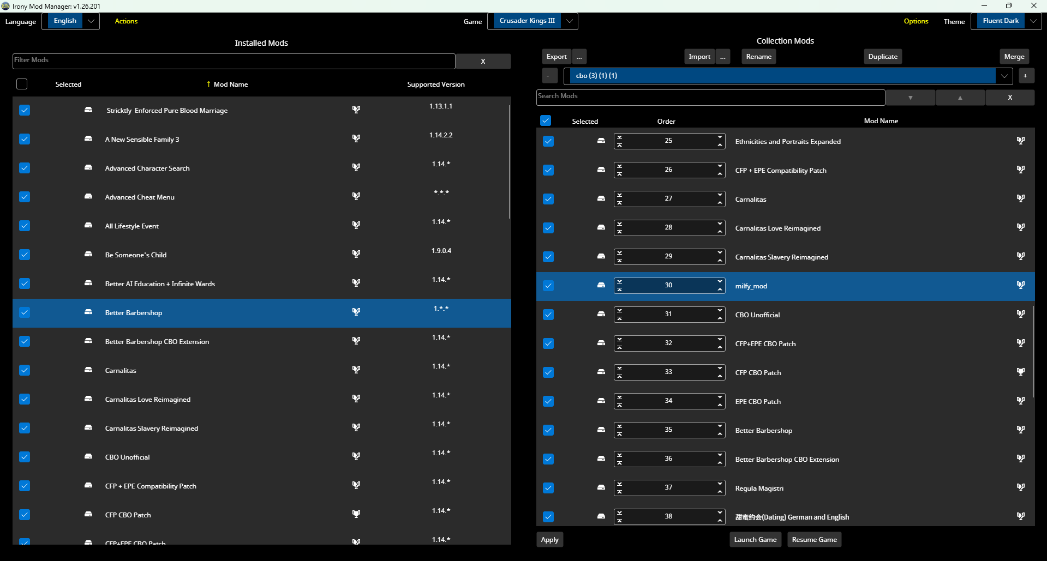Viewport: 1047px width, 561px height.
Task: Open the Options menu
Action: 916,21
